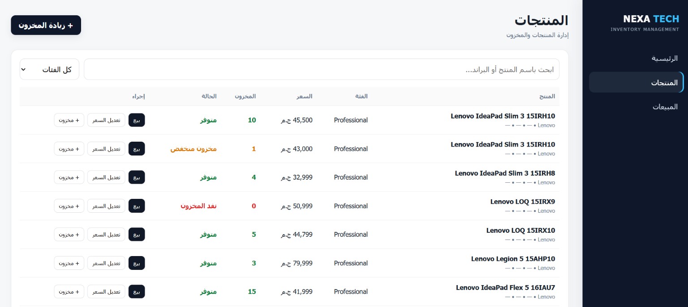The width and height of the screenshot is (688, 307).
Task: Open the كل الفئات category dropdown
Action: (x=49, y=69)
